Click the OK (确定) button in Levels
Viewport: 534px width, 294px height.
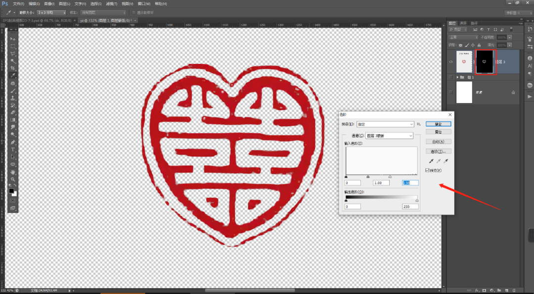tap(438, 124)
